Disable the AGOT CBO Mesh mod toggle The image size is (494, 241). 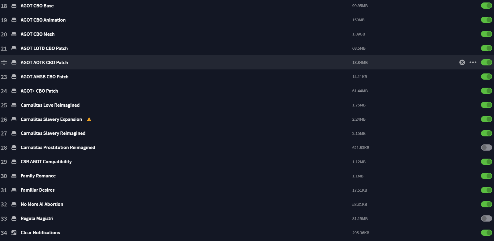(487, 34)
